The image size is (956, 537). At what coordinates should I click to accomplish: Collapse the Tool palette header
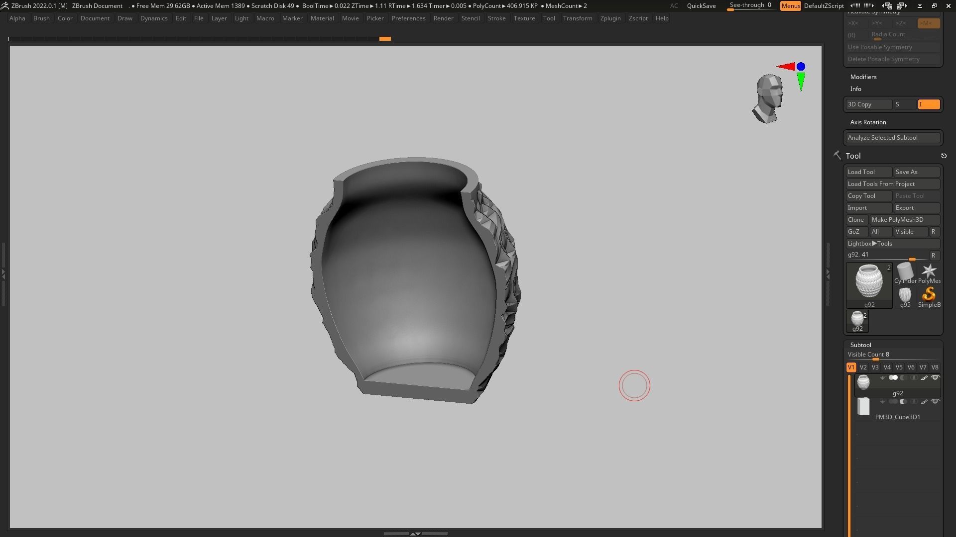853,156
